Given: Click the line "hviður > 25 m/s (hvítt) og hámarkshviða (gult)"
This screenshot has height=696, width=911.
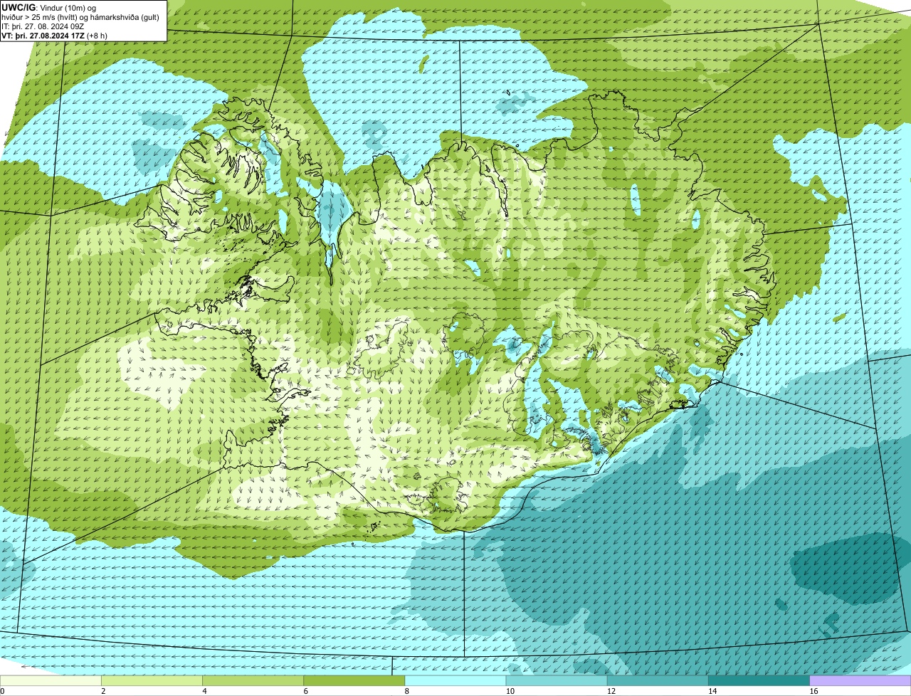Looking at the screenshot, I should pos(80,17).
